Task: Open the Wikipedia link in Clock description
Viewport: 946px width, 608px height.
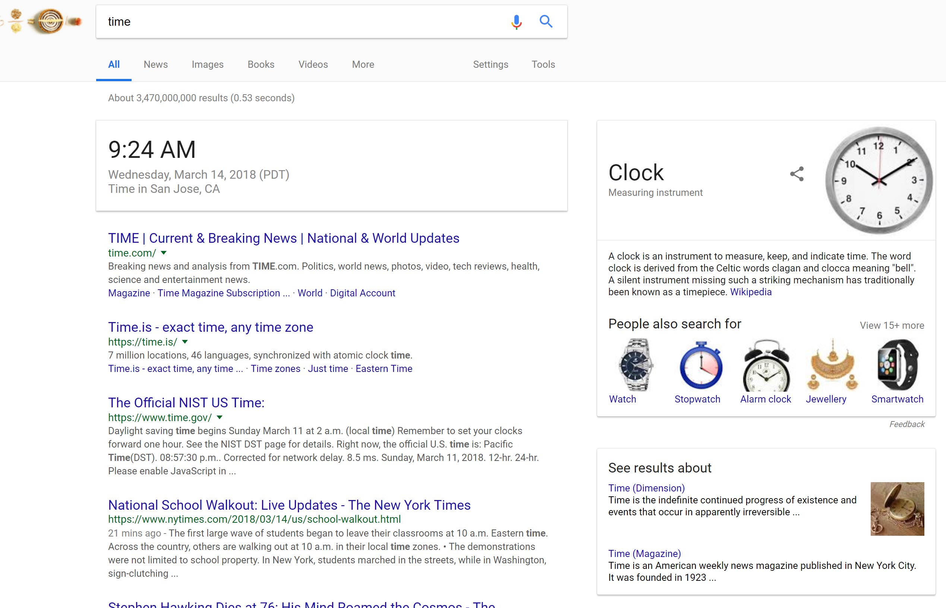Action: 750,292
